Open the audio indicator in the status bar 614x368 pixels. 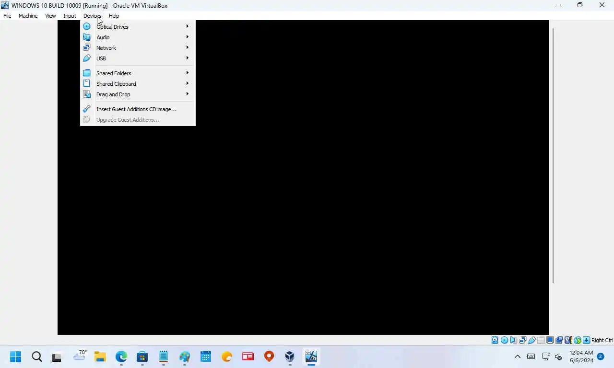point(513,340)
